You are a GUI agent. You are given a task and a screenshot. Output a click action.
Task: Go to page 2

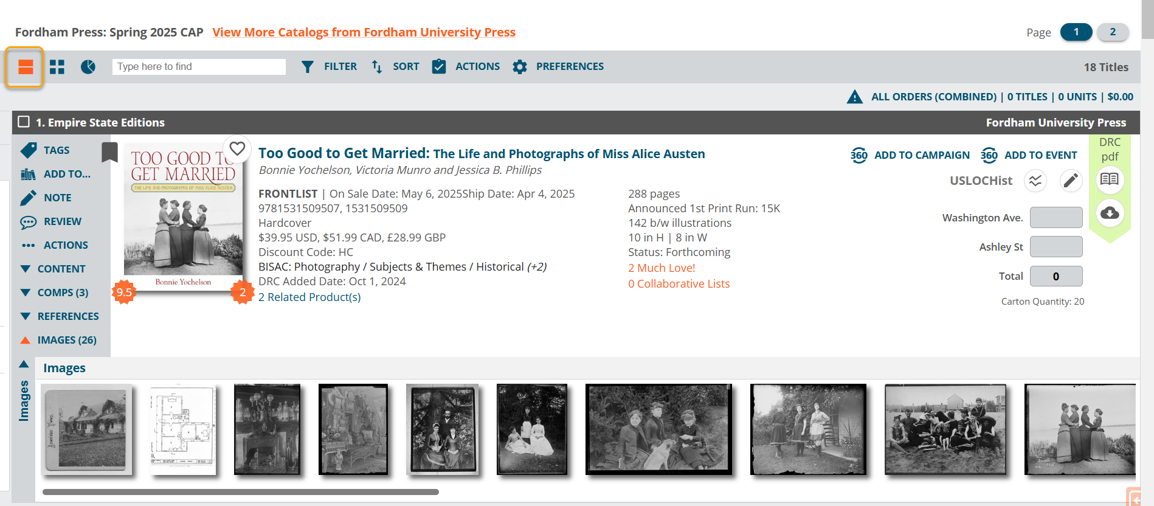pos(1113,32)
